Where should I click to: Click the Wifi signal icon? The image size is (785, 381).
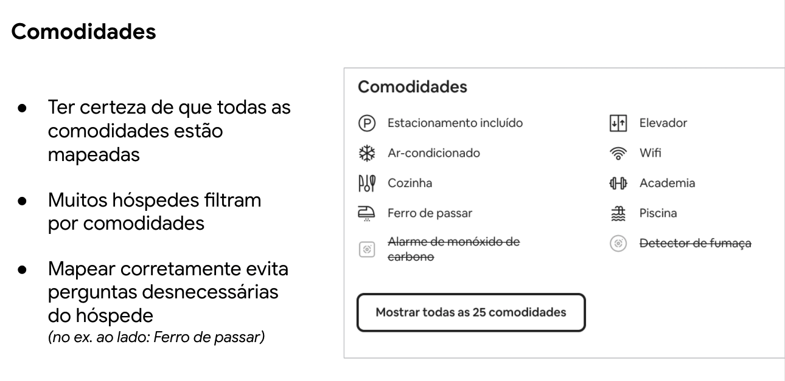click(618, 153)
